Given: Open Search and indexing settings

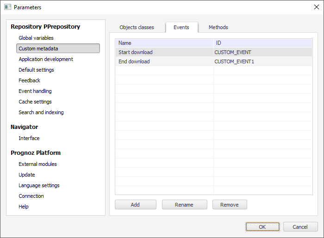Looking at the screenshot, I should (x=41, y=112).
